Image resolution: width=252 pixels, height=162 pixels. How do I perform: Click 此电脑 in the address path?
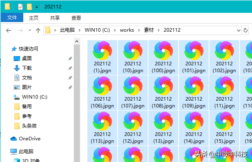67,30
